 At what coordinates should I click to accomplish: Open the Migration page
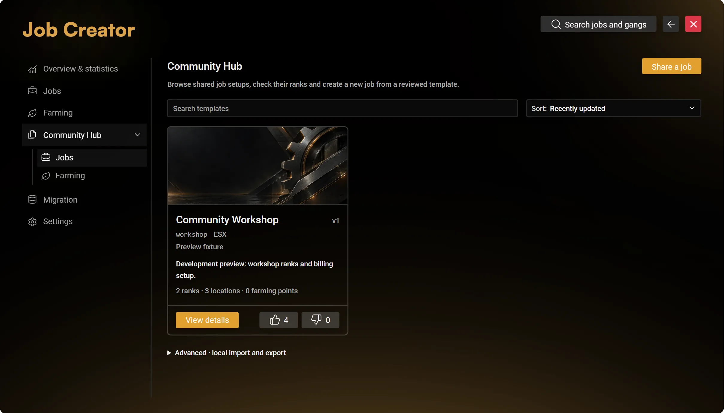tap(84, 200)
